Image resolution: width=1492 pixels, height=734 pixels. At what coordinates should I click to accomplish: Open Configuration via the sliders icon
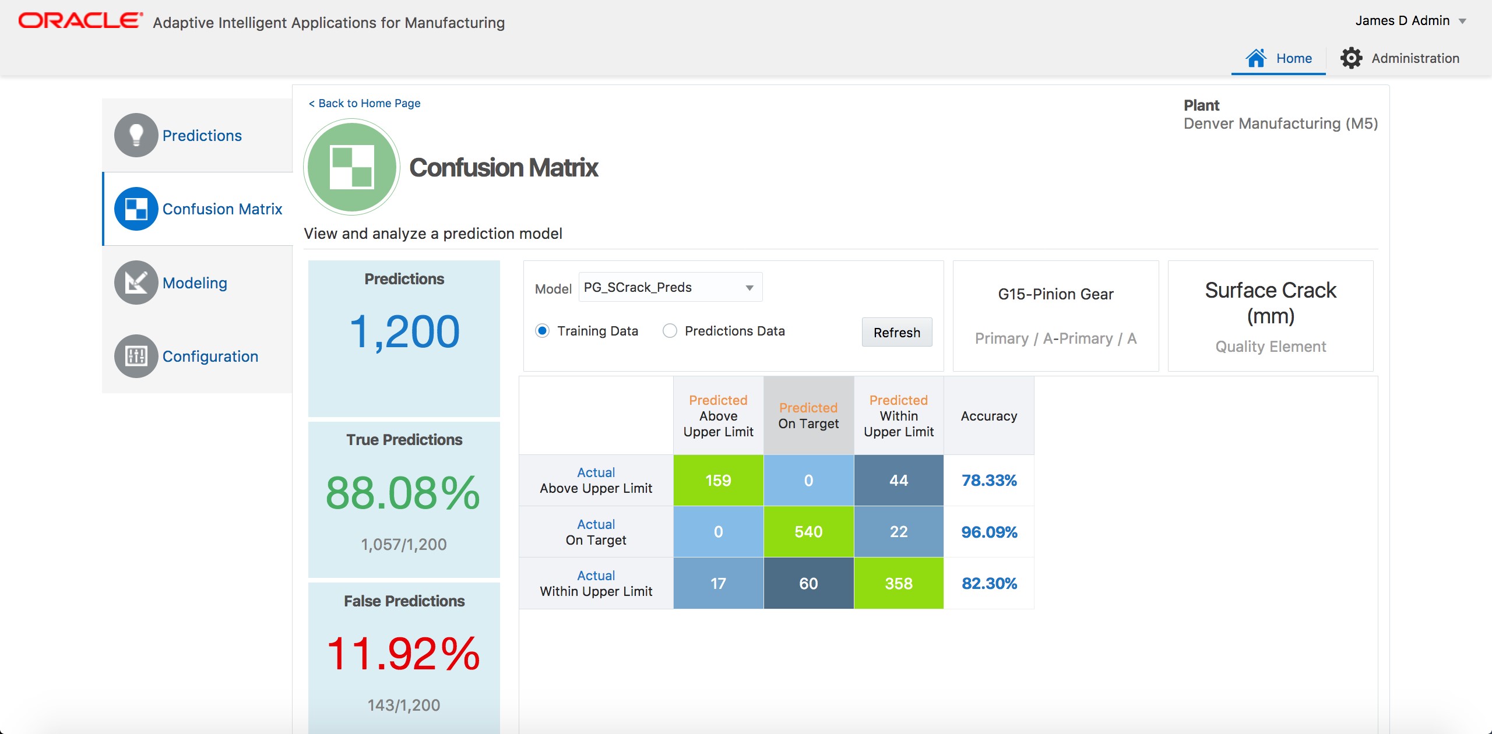coord(136,356)
